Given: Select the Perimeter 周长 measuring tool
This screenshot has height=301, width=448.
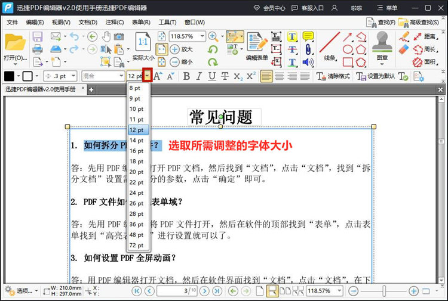Looking at the screenshot, I should point(425,49).
